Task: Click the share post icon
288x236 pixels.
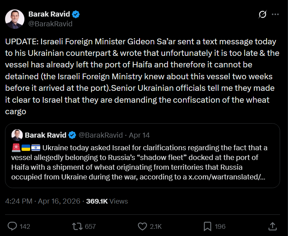Action: [273, 226]
